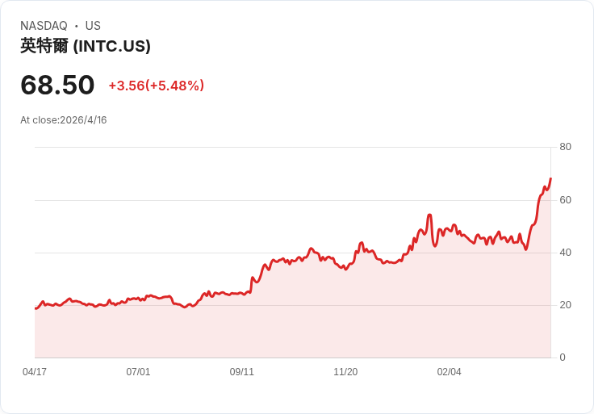Select the 09/11 date on time axis

pos(242,372)
